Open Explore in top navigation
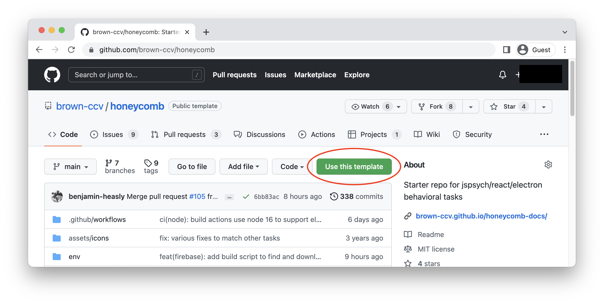Screen dimensions: 604x304 point(357,75)
